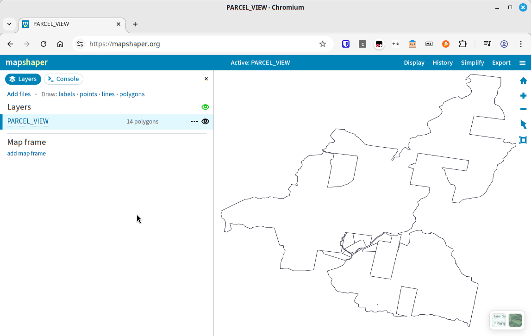Open the media controls icon in toolbar
Viewport: 531px width, 336px height.
tap(487, 44)
